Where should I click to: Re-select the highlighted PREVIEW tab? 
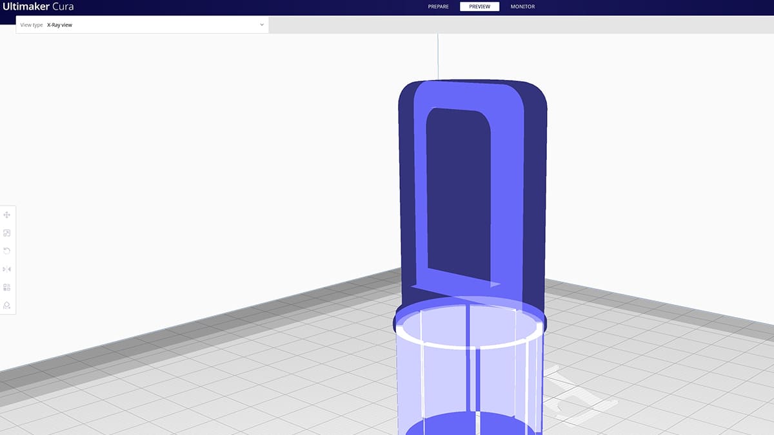(479, 6)
